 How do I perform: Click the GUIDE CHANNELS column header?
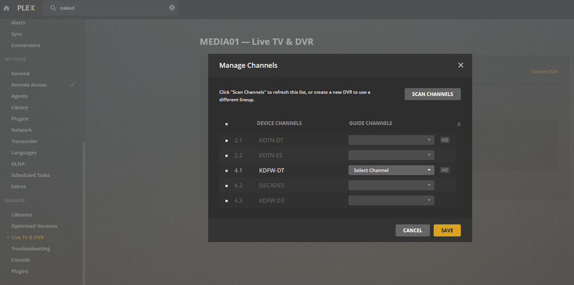click(370, 123)
